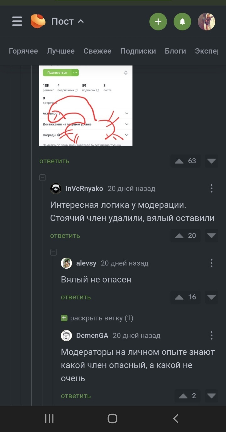Open the user profile avatar

click(x=207, y=21)
